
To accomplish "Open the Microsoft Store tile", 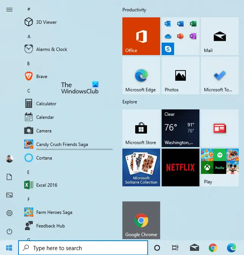I will click(x=141, y=128).
